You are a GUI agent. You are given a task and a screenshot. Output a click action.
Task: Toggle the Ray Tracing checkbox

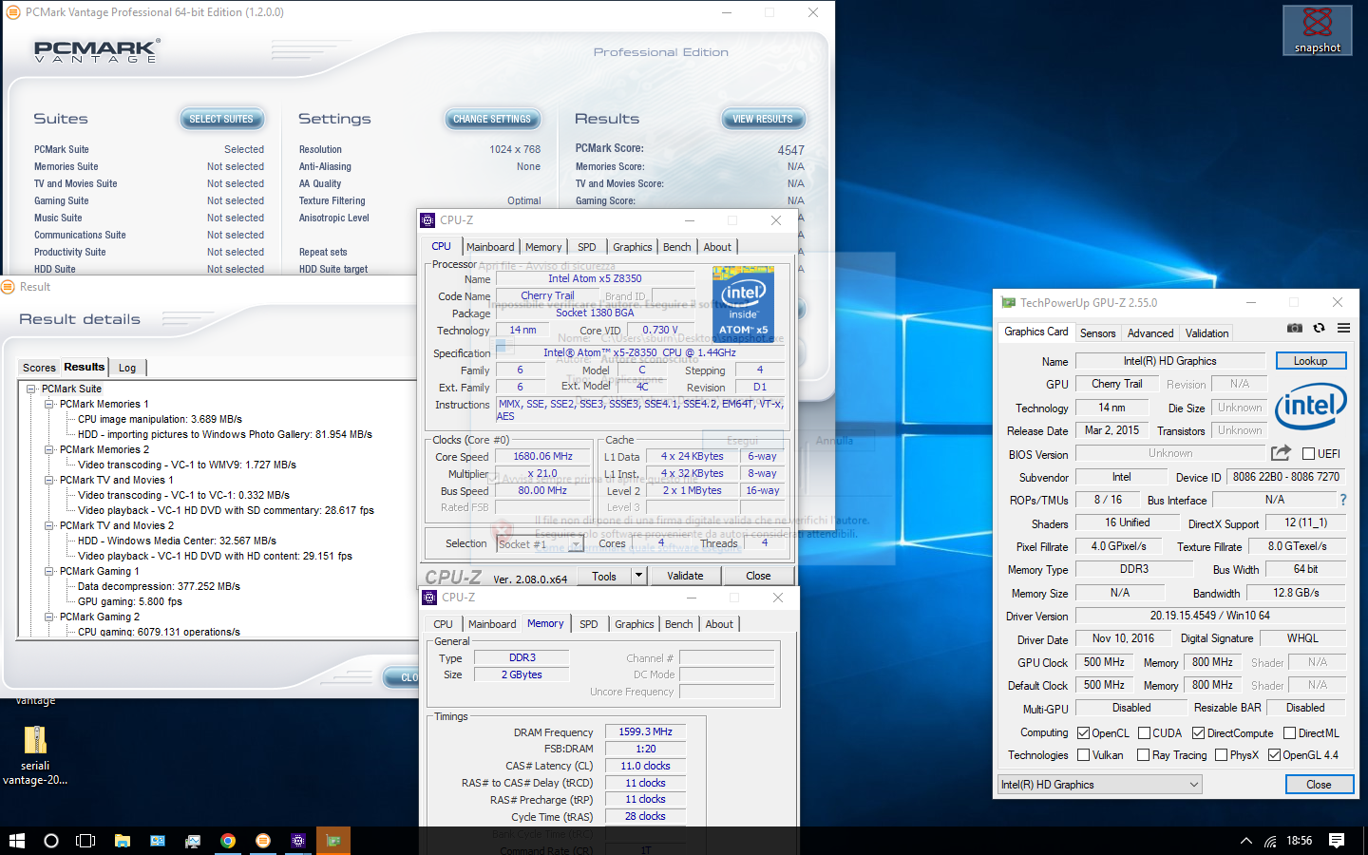coord(1142,755)
